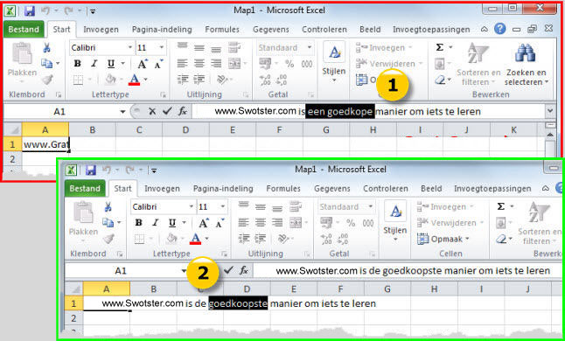565x341 pixels.
Task: Decrease font size with the small A in the top window
Action: pos(158,64)
